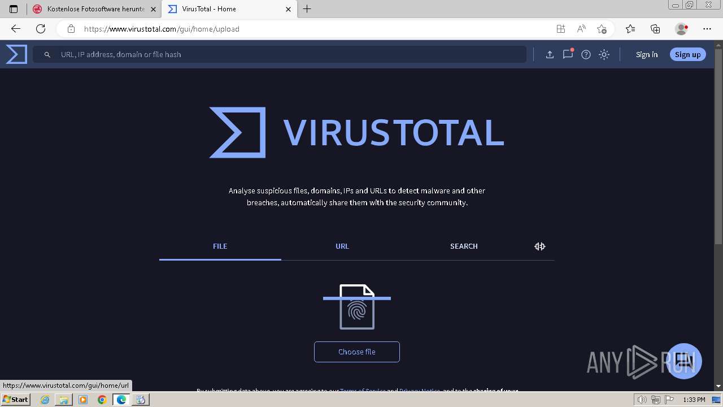Open the browser profile avatar
The image size is (723, 407).
pos(682,29)
